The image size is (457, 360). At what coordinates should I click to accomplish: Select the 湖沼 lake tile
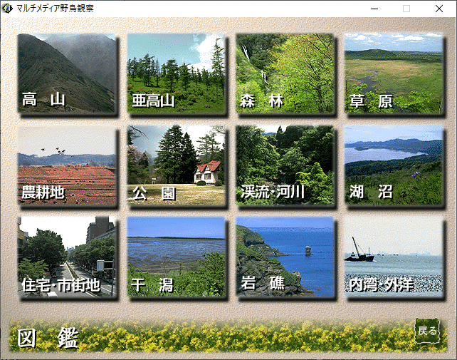tap(394, 165)
